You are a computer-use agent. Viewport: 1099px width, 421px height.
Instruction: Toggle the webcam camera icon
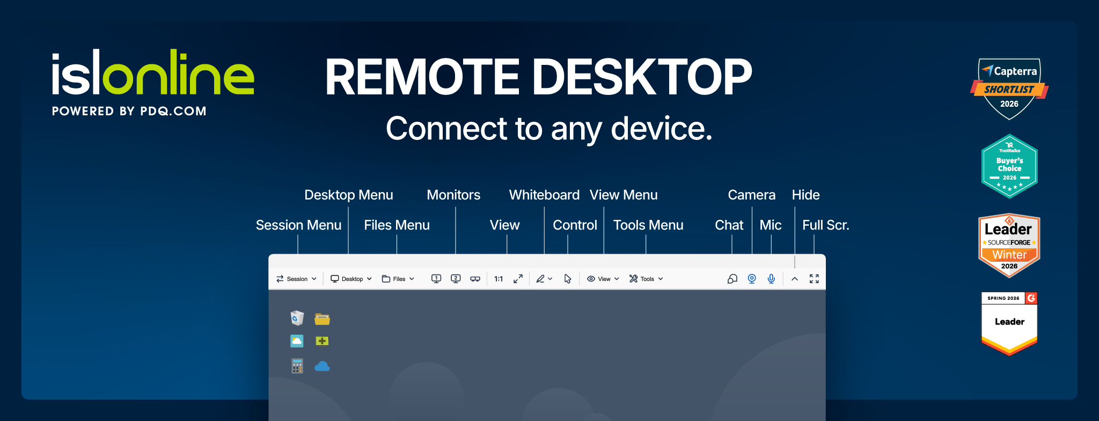point(752,279)
